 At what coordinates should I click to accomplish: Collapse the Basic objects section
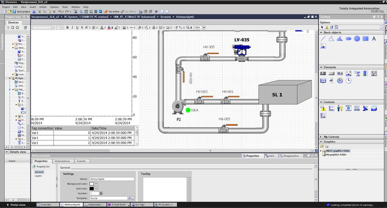[321, 32]
